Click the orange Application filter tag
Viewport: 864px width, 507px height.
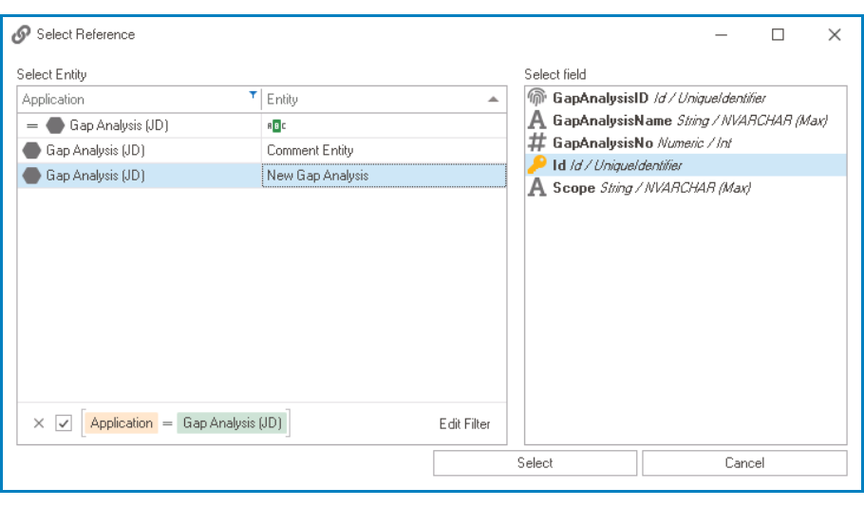pos(122,423)
